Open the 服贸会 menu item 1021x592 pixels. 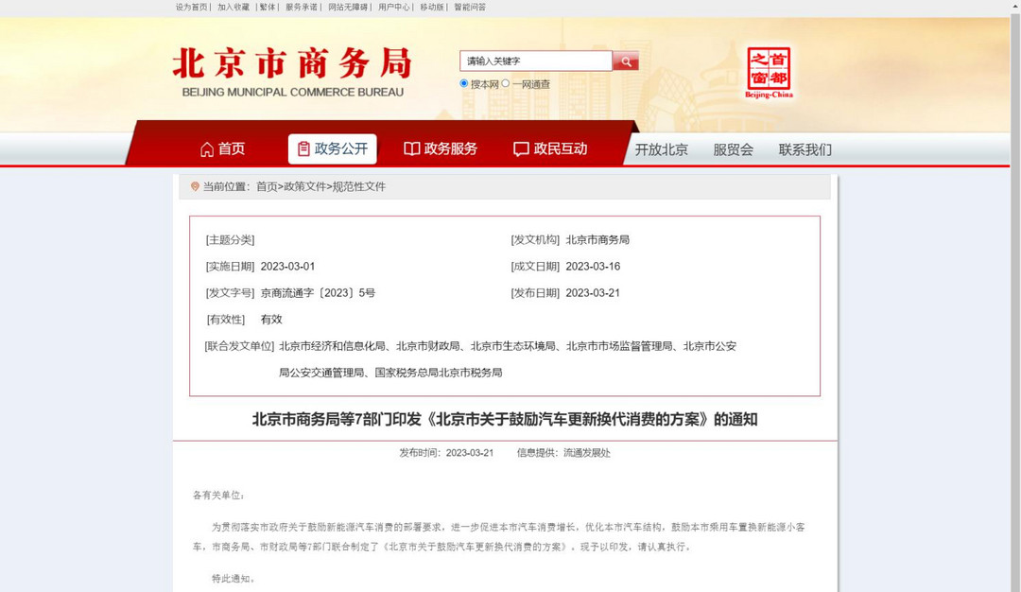733,149
